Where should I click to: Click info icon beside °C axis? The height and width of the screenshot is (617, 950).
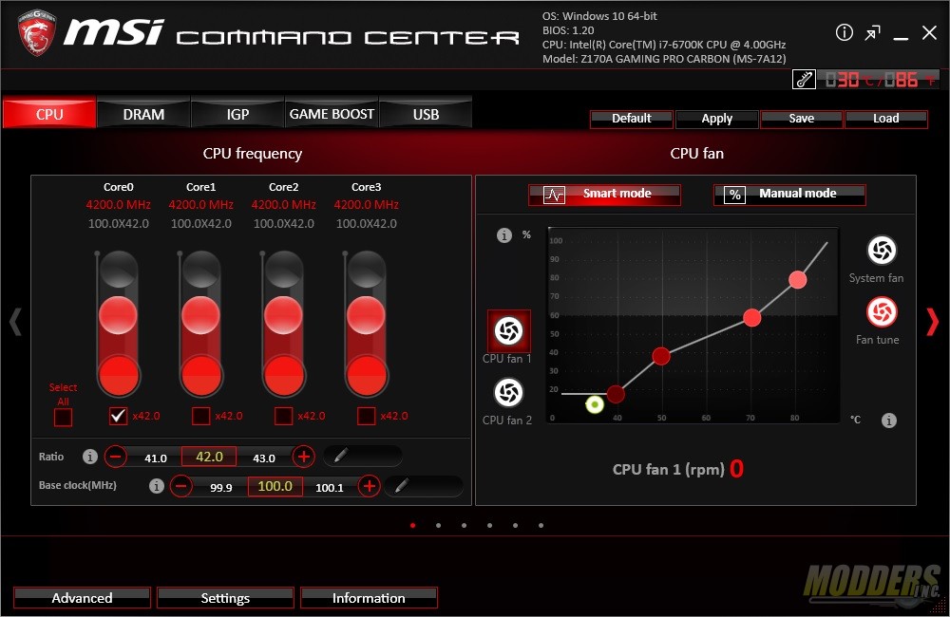[889, 421]
